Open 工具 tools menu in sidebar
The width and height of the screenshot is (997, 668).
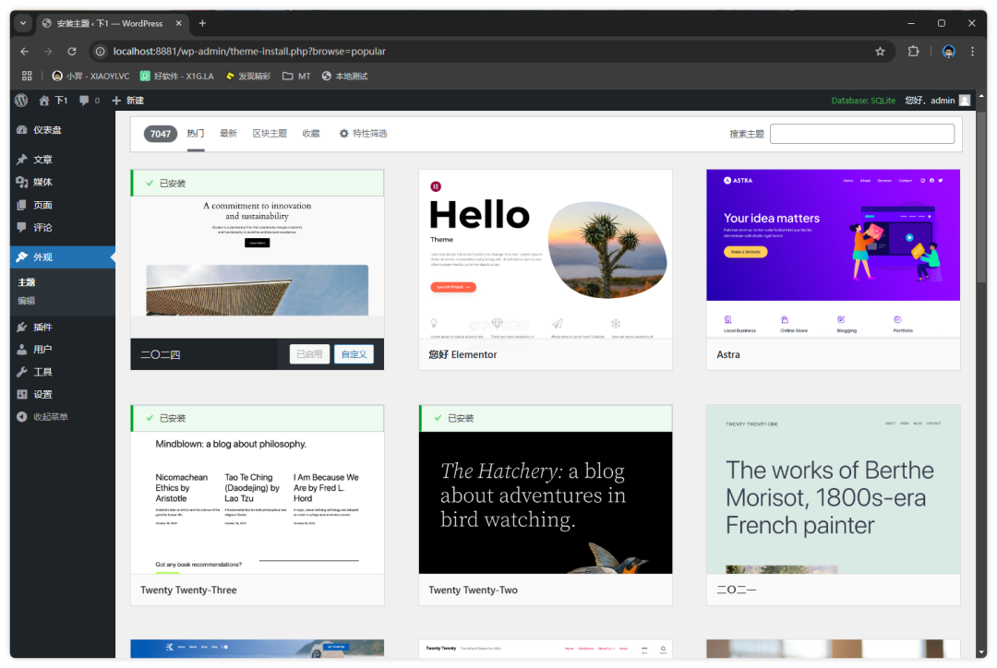coord(63,372)
